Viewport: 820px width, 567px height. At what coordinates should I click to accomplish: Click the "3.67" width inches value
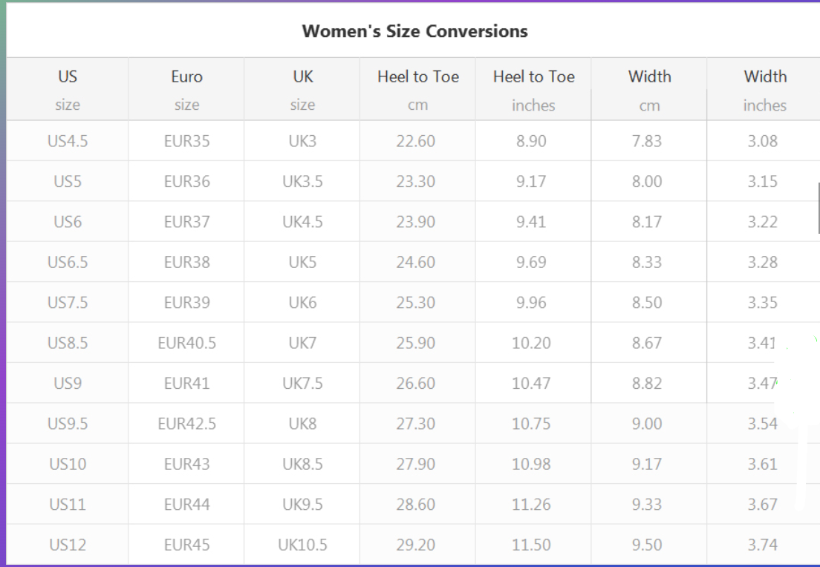763,505
